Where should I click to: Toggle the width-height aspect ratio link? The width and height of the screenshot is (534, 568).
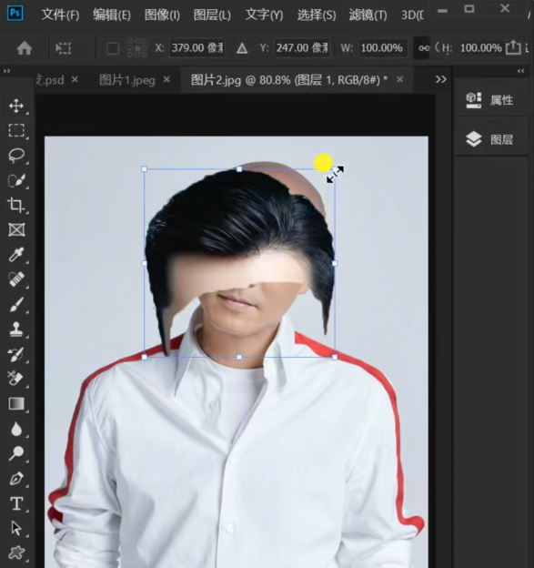[x=424, y=48]
